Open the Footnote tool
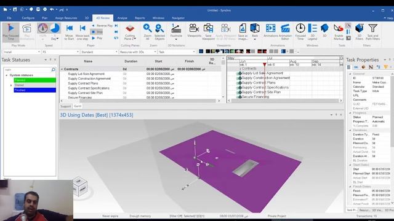Viewport: 394px width, 221px height. 176,33
